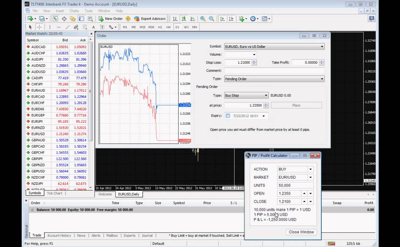
Task: Switch to the Account History tab
Action: [59, 235]
